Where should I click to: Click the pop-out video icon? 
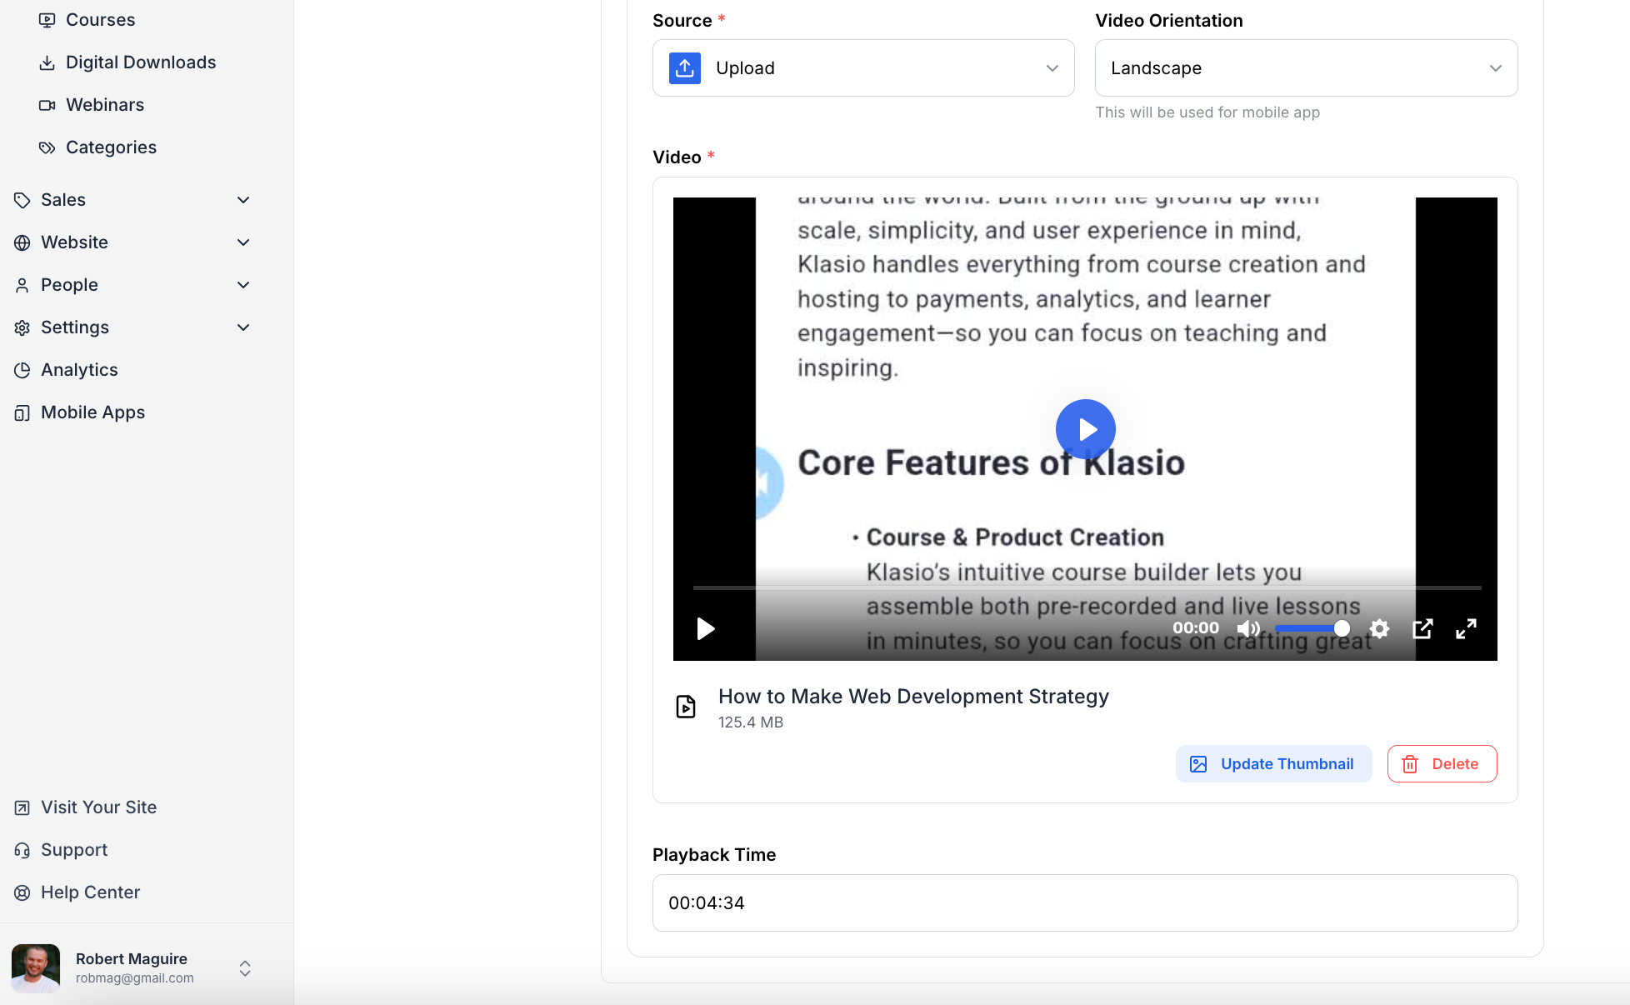(1422, 628)
